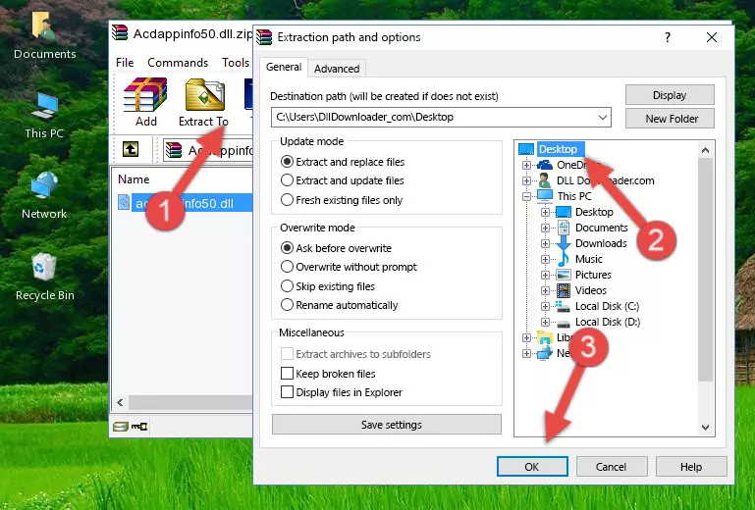The width and height of the screenshot is (755, 510).
Task: Click the Add archive toolbar icon
Action: (x=145, y=95)
